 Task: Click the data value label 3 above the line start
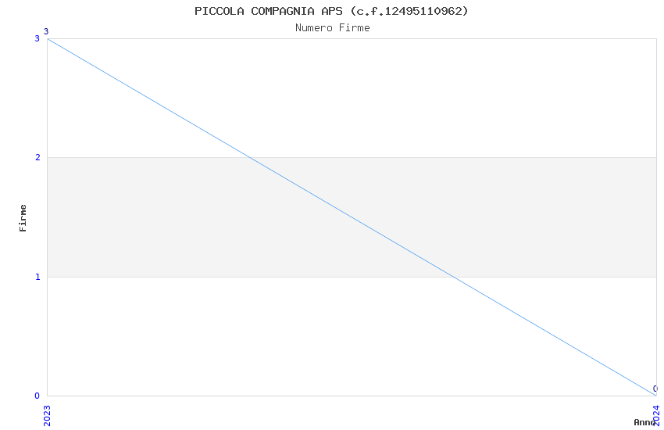coord(46,32)
